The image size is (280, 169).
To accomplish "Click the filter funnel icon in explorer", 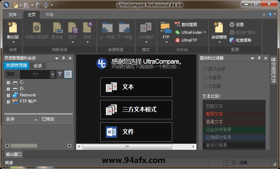I will [x=60, y=74].
